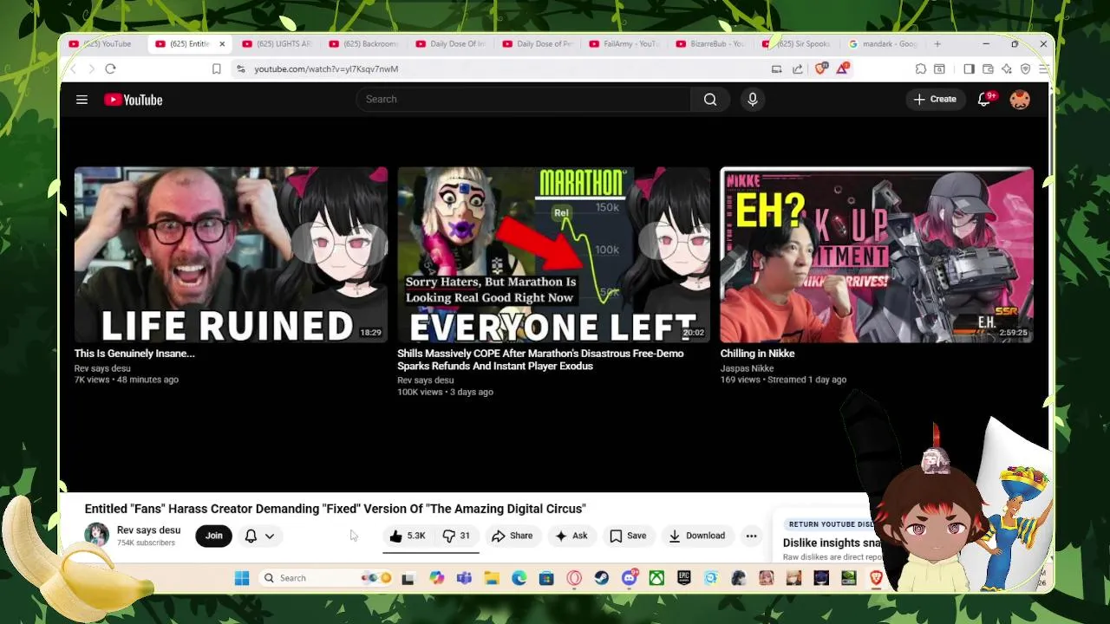Switch to the "(625) Sir Spooks" tab
1110x624 pixels.
798,44
